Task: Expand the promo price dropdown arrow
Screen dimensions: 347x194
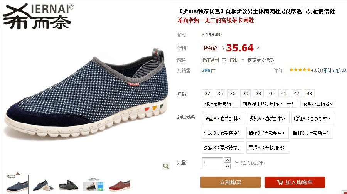Action: (x=258, y=48)
